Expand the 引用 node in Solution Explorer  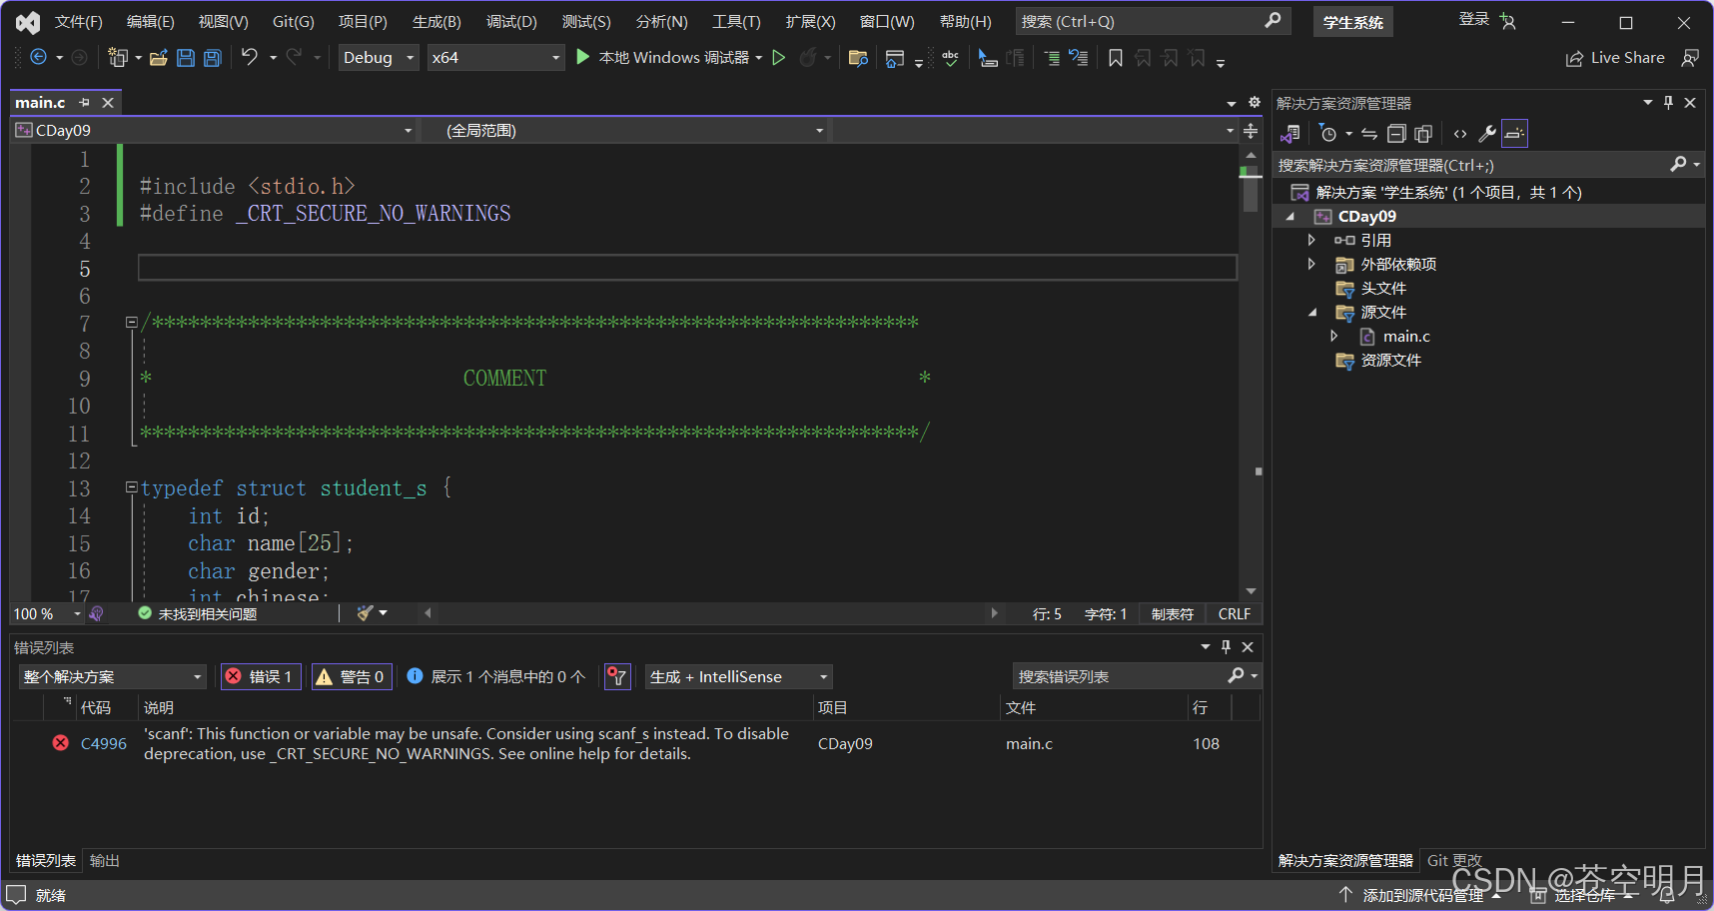pos(1311,240)
